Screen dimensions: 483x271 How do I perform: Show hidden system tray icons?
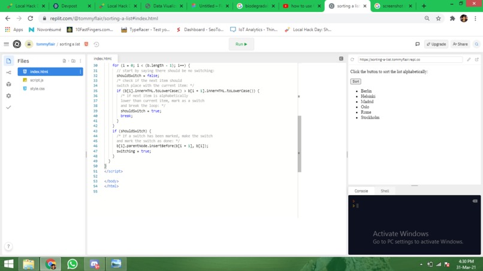tap(421, 264)
